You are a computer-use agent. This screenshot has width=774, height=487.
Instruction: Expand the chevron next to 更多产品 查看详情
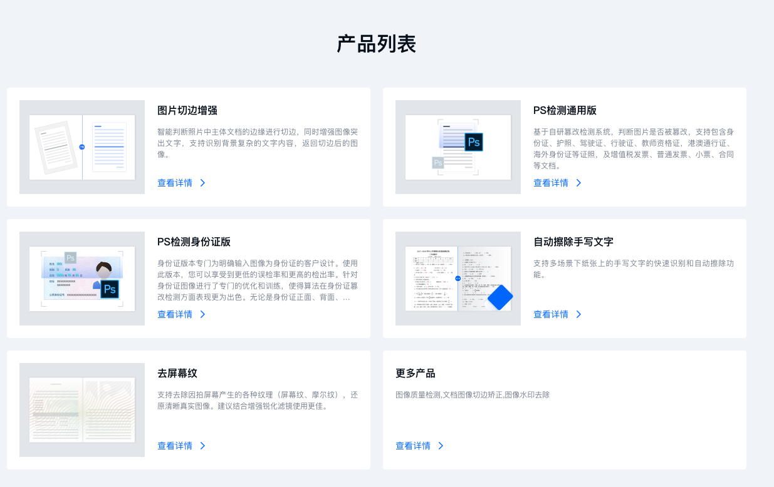point(440,446)
